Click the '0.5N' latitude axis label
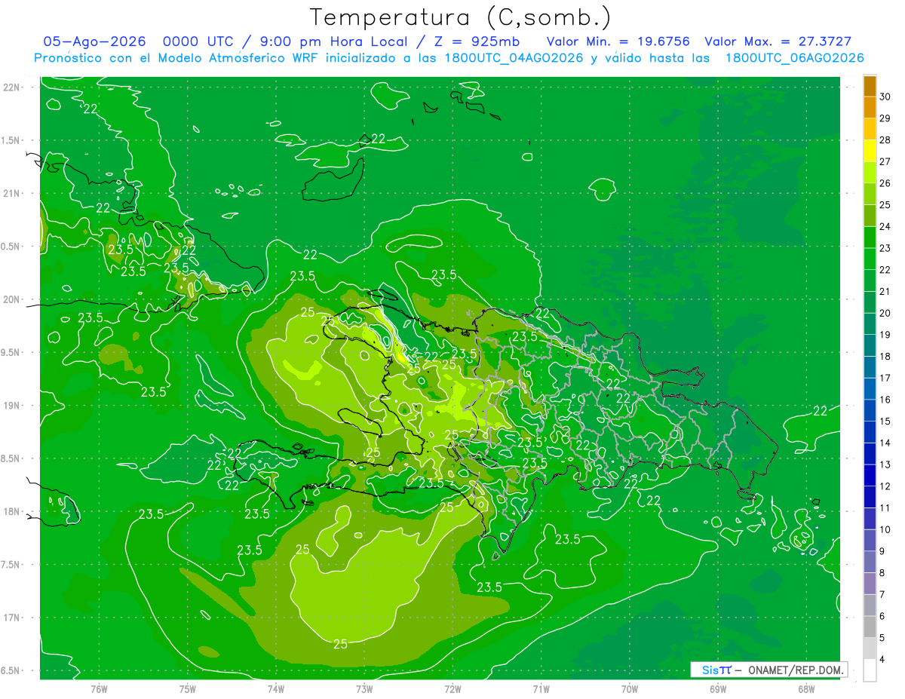 11,247
